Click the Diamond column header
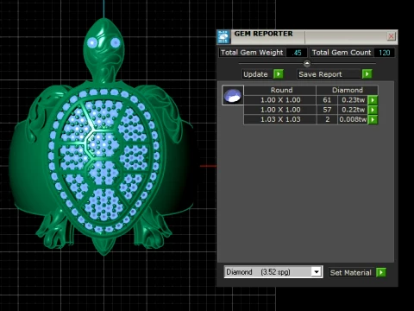Screen dimensions: 414x311 [x=348, y=90]
